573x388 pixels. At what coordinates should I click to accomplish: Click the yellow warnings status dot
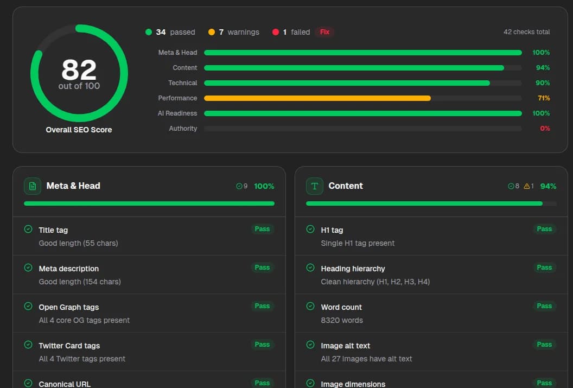212,32
